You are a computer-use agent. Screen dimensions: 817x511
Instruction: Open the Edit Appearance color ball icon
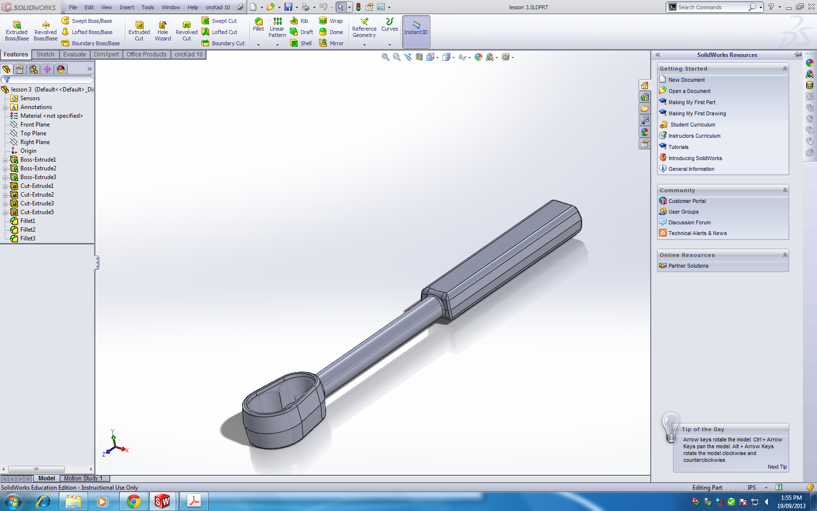[479, 57]
